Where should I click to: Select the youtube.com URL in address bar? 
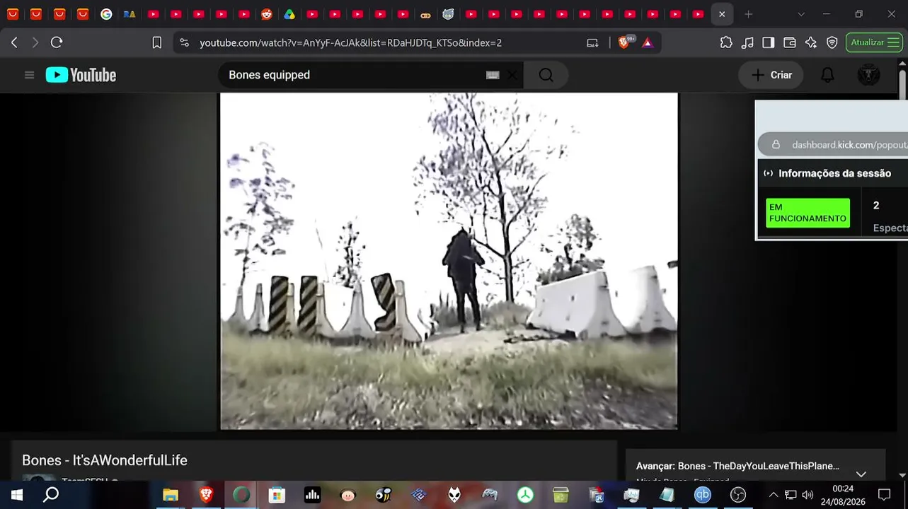(350, 42)
